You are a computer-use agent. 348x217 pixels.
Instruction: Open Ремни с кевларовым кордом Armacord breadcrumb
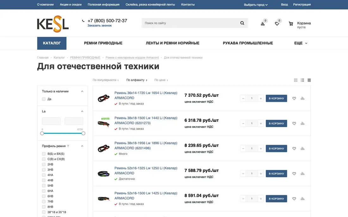tap(132, 57)
